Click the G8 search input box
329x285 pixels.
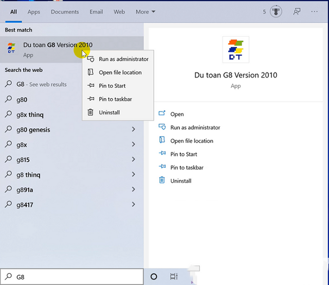[72, 277]
